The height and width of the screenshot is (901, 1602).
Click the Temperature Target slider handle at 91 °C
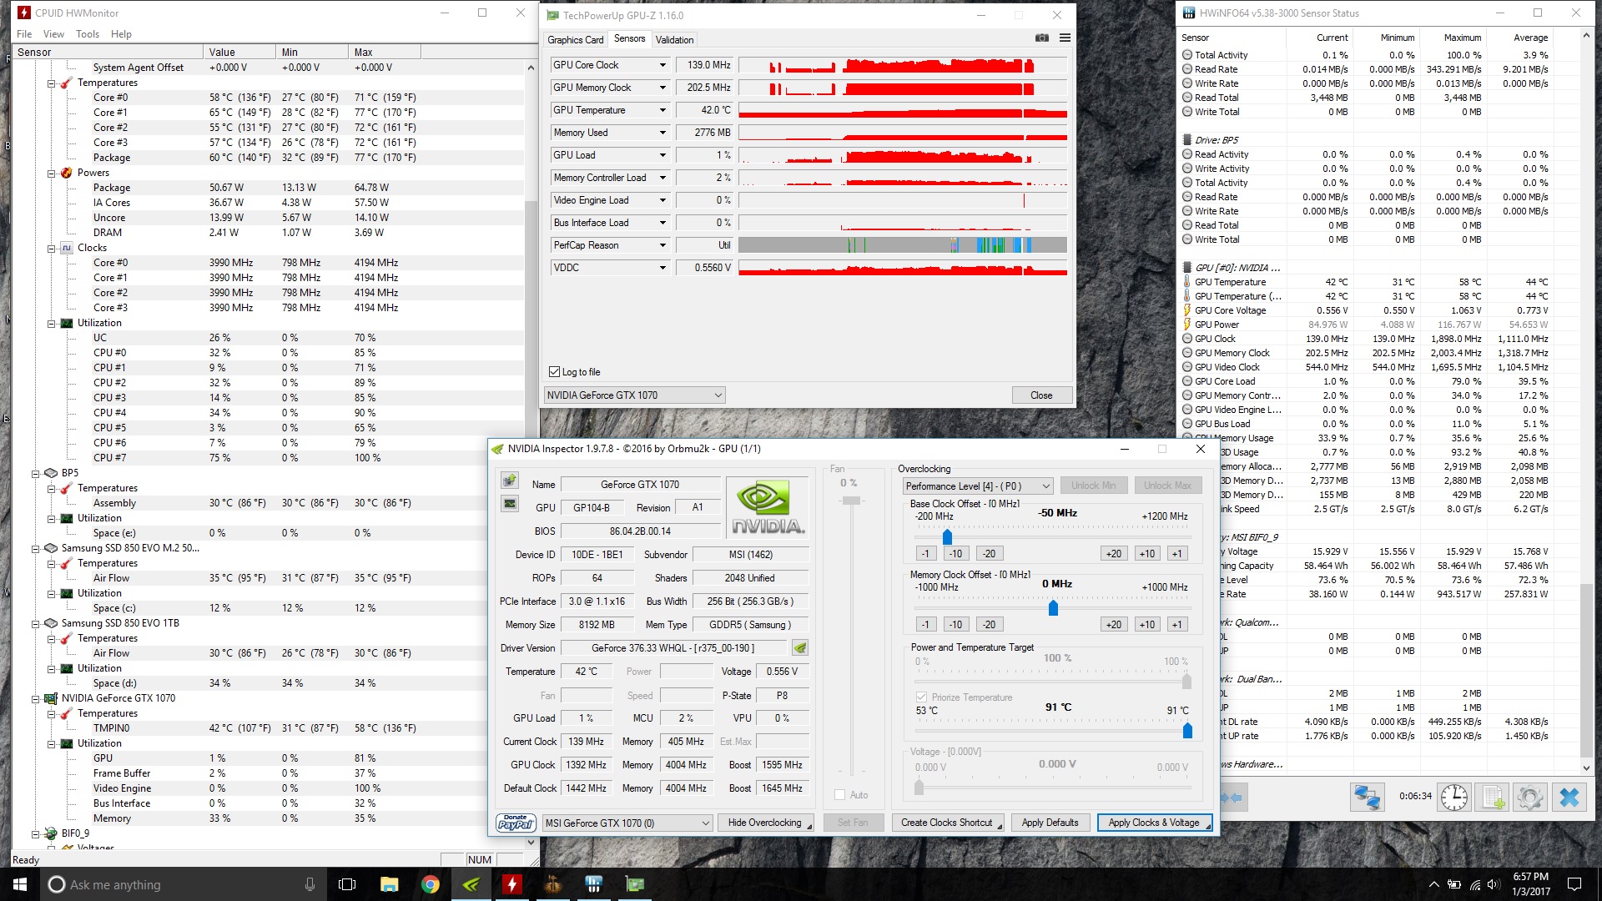point(1187,731)
